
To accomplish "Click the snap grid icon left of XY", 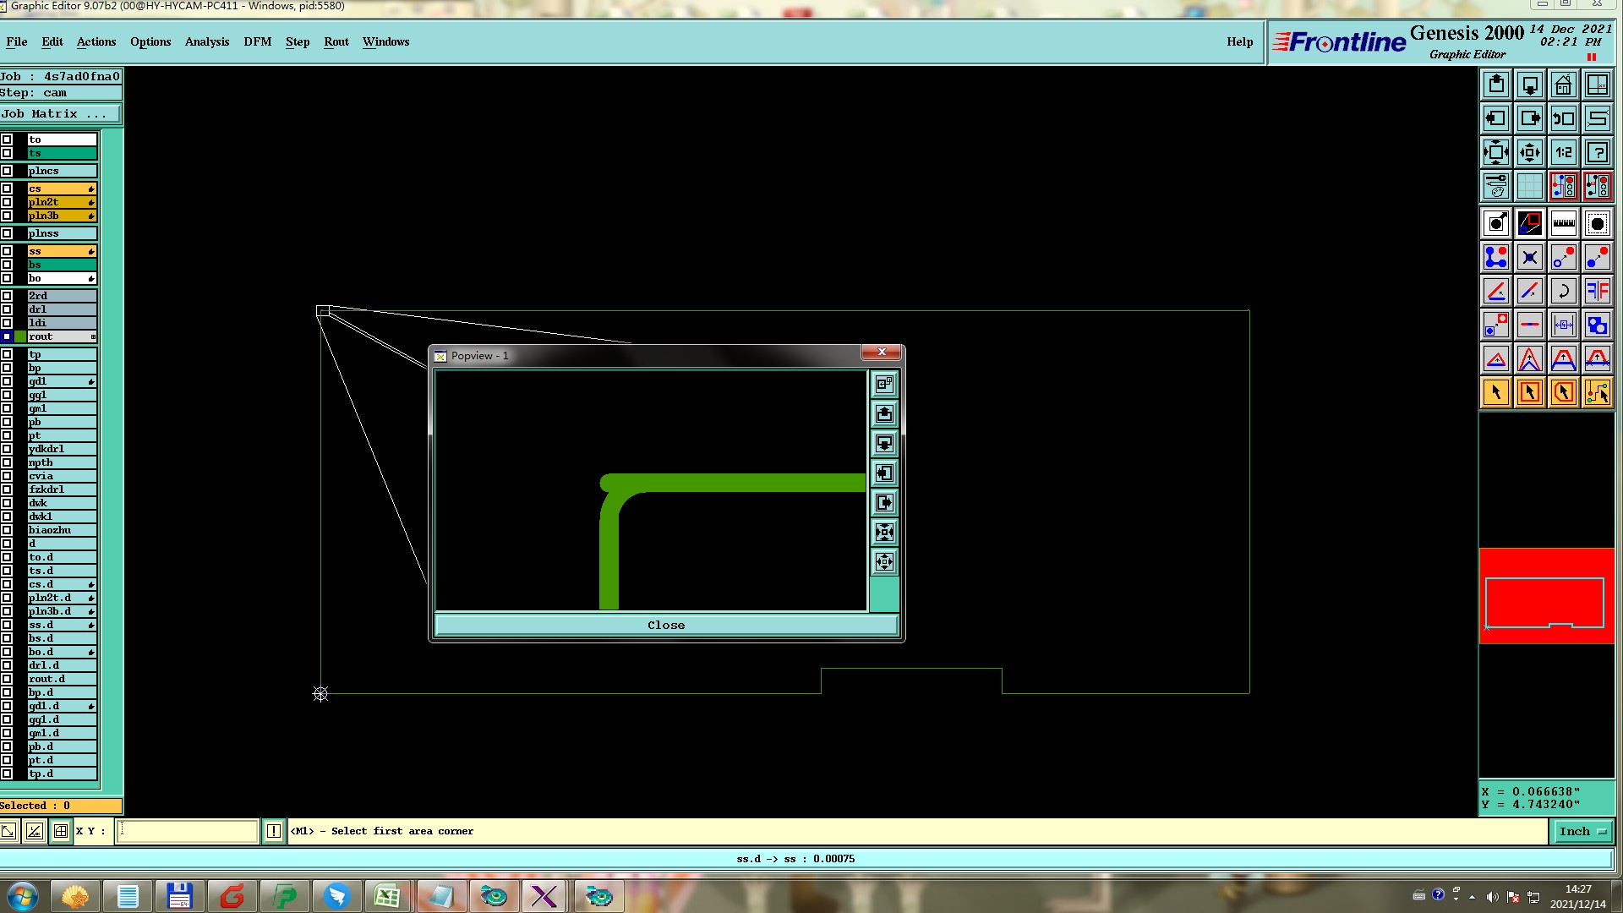I will pos(61,831).
